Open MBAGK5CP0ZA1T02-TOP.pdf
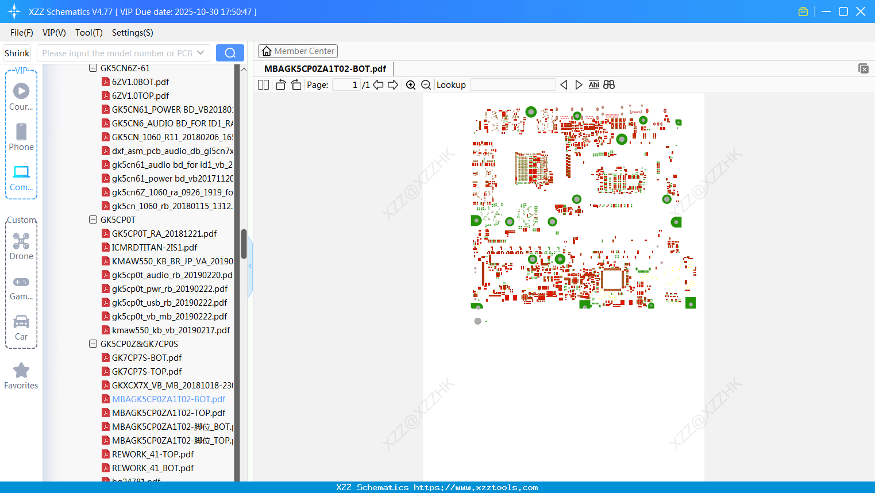The width and height of the screenshot is (875, 493). pos(169,413)
